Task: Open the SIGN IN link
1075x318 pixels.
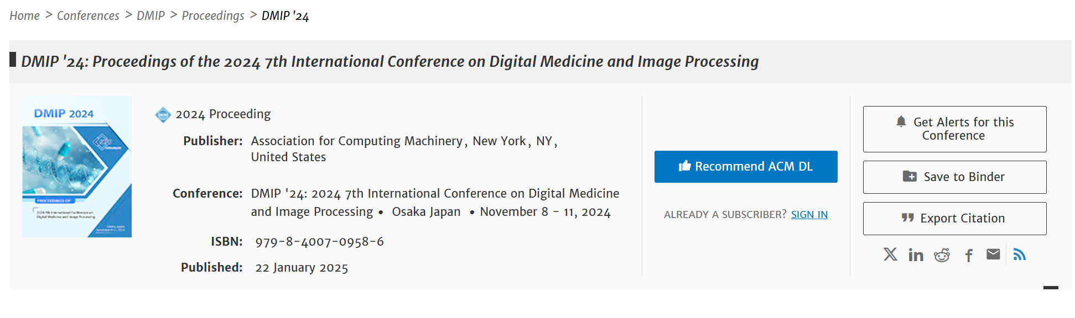Action: pyautogui.click(x=809, y=215)
